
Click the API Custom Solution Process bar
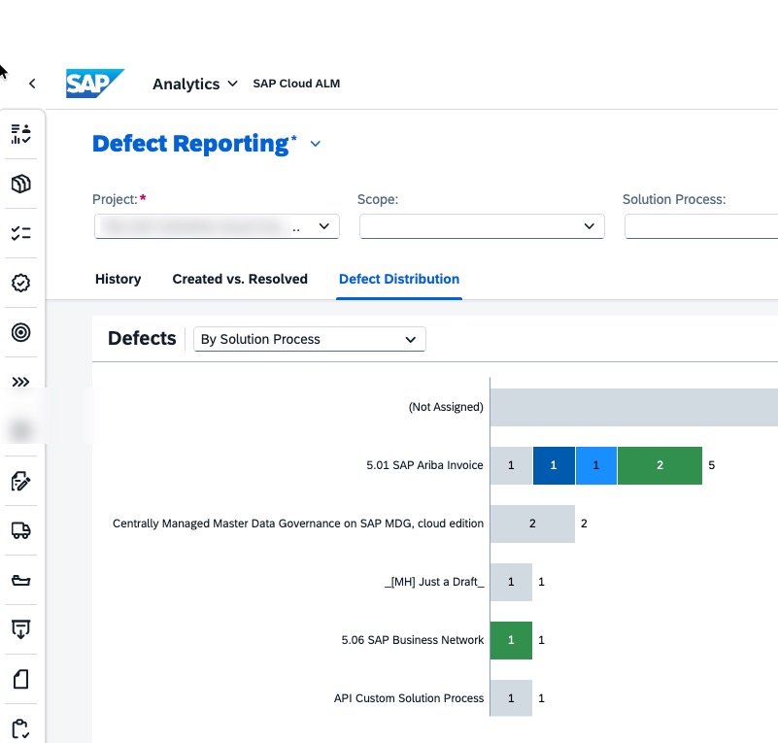coord(511,698)
